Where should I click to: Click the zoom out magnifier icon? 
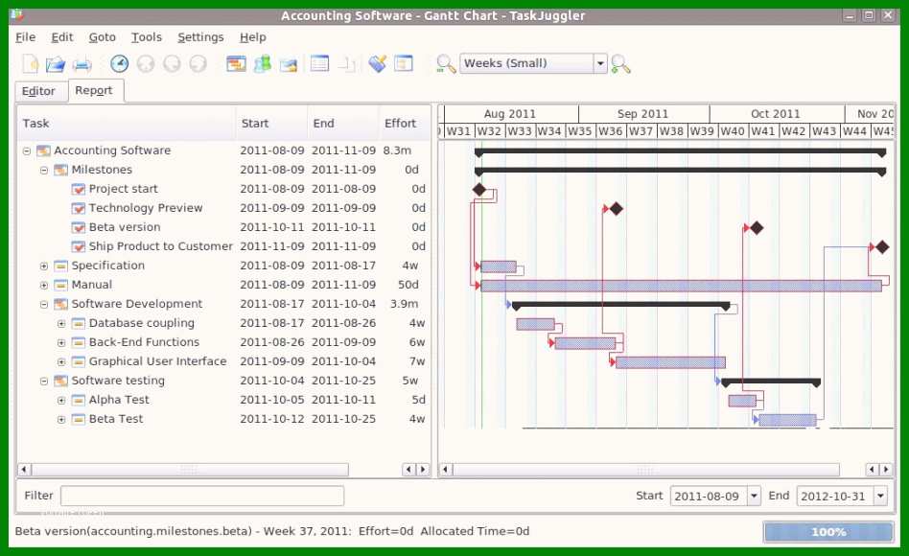446,64
